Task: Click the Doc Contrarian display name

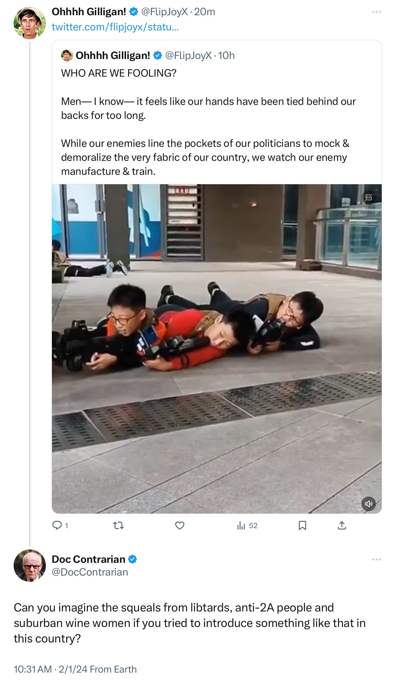Action: click(x=88, y=559)
